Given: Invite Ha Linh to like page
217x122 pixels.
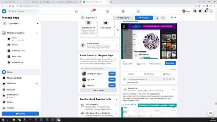Looking at the screenshot, I should point(112,85).
